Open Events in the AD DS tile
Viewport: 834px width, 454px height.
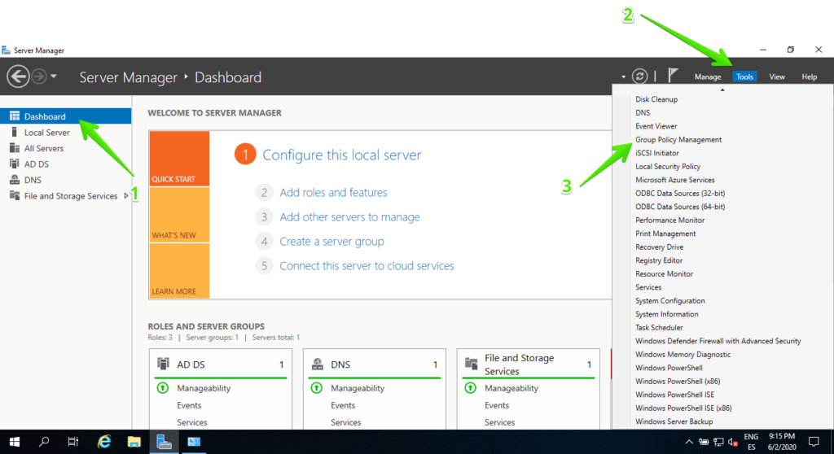point(189,405)
